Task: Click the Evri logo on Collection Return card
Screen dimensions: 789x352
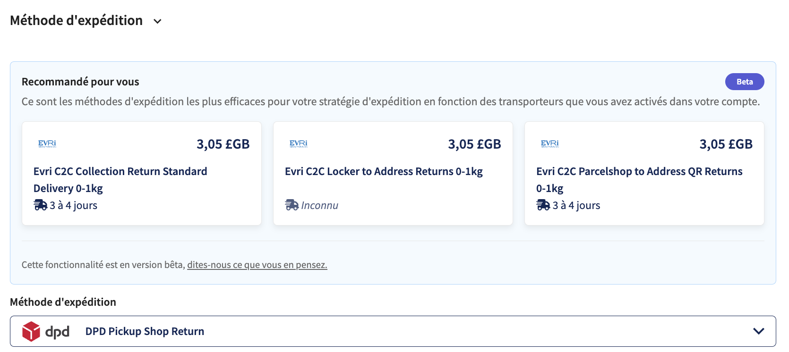Action: [x=47, y=143]
